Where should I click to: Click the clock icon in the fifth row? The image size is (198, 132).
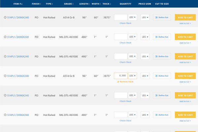5,95
